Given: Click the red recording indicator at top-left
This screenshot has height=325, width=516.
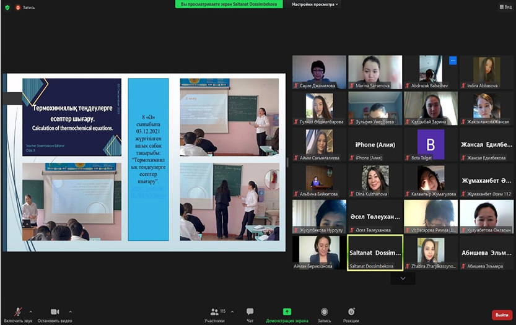Looking at the screenshot, I should tap(18, 7).
